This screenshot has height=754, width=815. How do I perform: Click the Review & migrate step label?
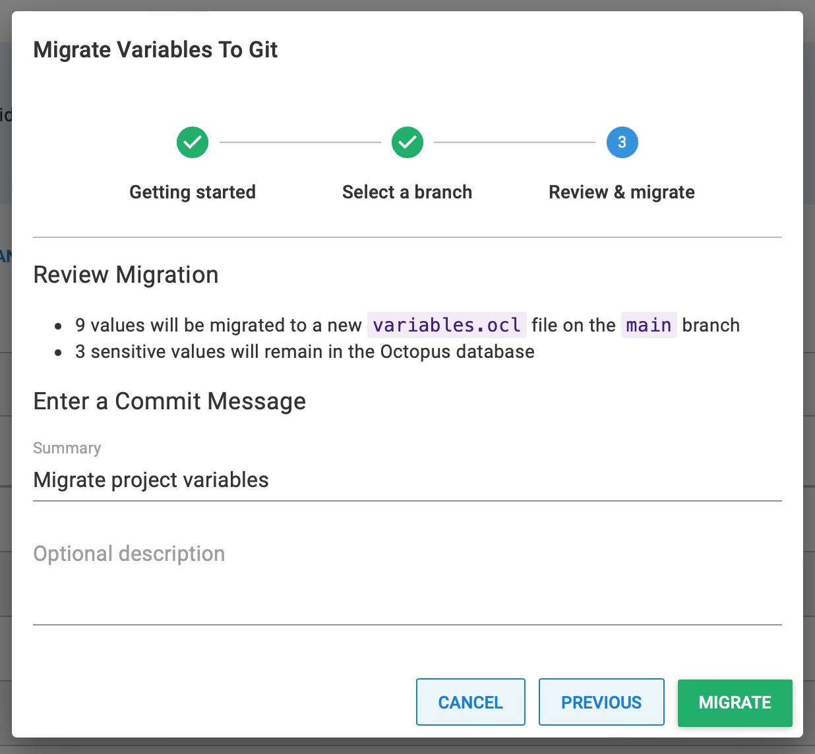pyautogui.click(x=621, y=192)
